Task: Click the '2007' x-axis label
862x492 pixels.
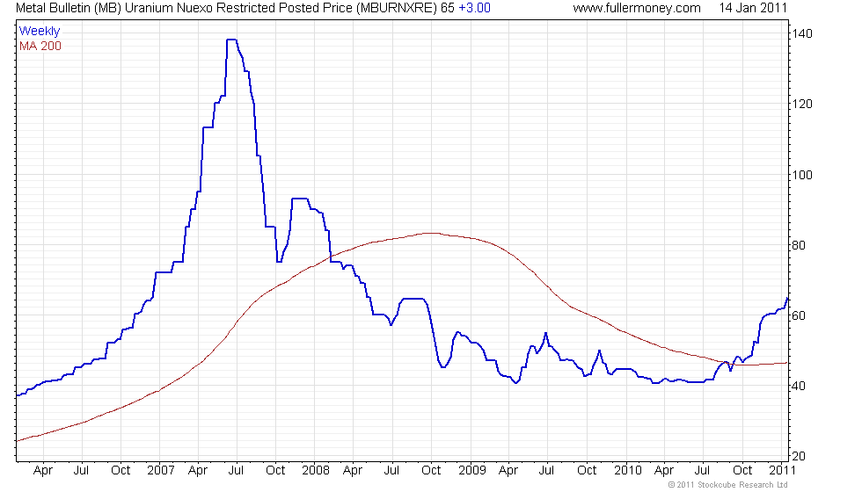Action: coord(160,471)
